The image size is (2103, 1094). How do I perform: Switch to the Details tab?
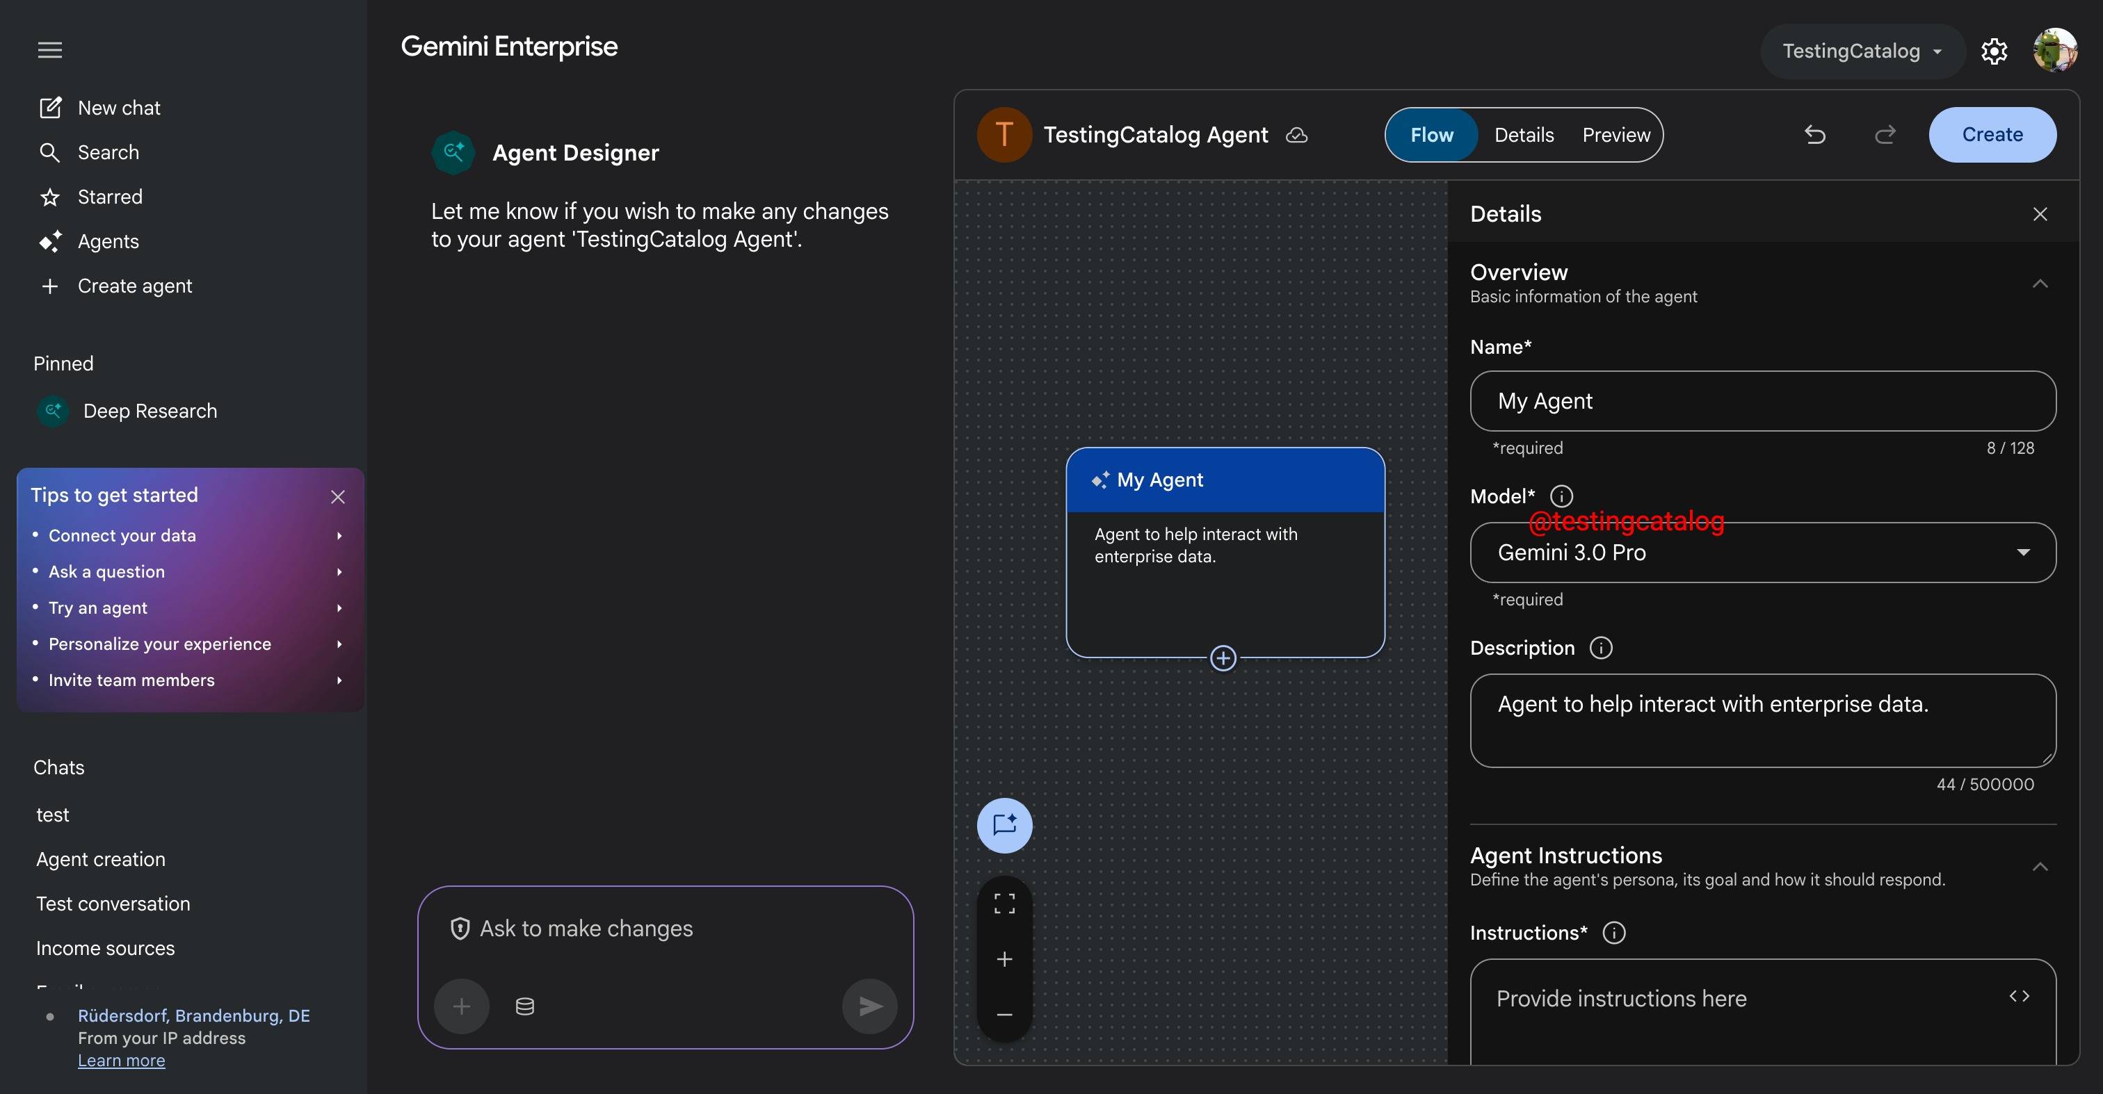[x=1524, y=135]
